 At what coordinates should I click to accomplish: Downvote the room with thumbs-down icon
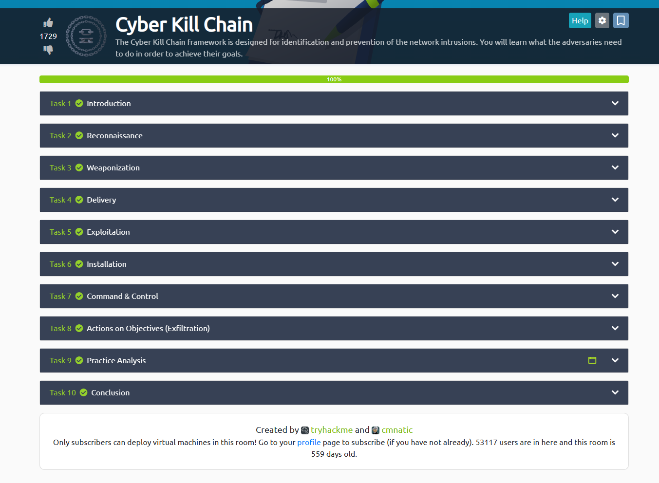(48, 50)
